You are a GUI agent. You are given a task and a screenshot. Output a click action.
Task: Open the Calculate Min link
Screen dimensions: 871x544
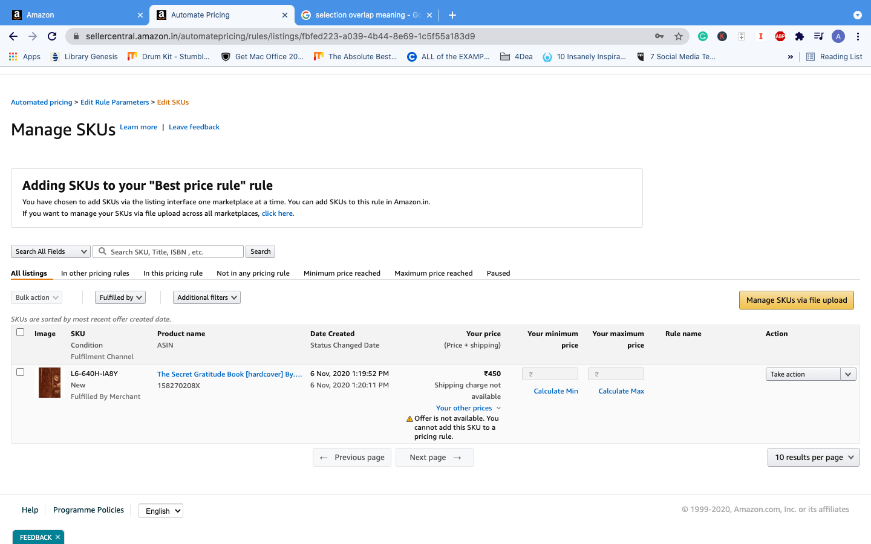pyautogui.click(x=555, y=391)
